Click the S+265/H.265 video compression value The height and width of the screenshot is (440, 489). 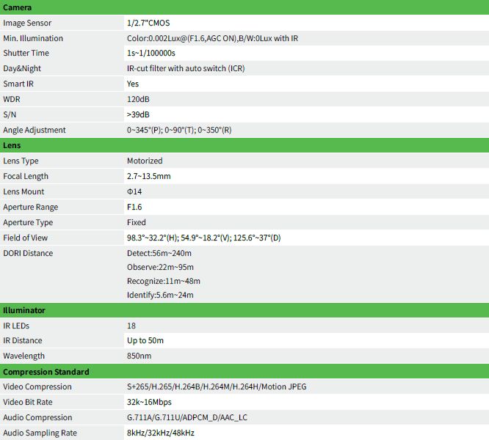click(x=217, y=386)
